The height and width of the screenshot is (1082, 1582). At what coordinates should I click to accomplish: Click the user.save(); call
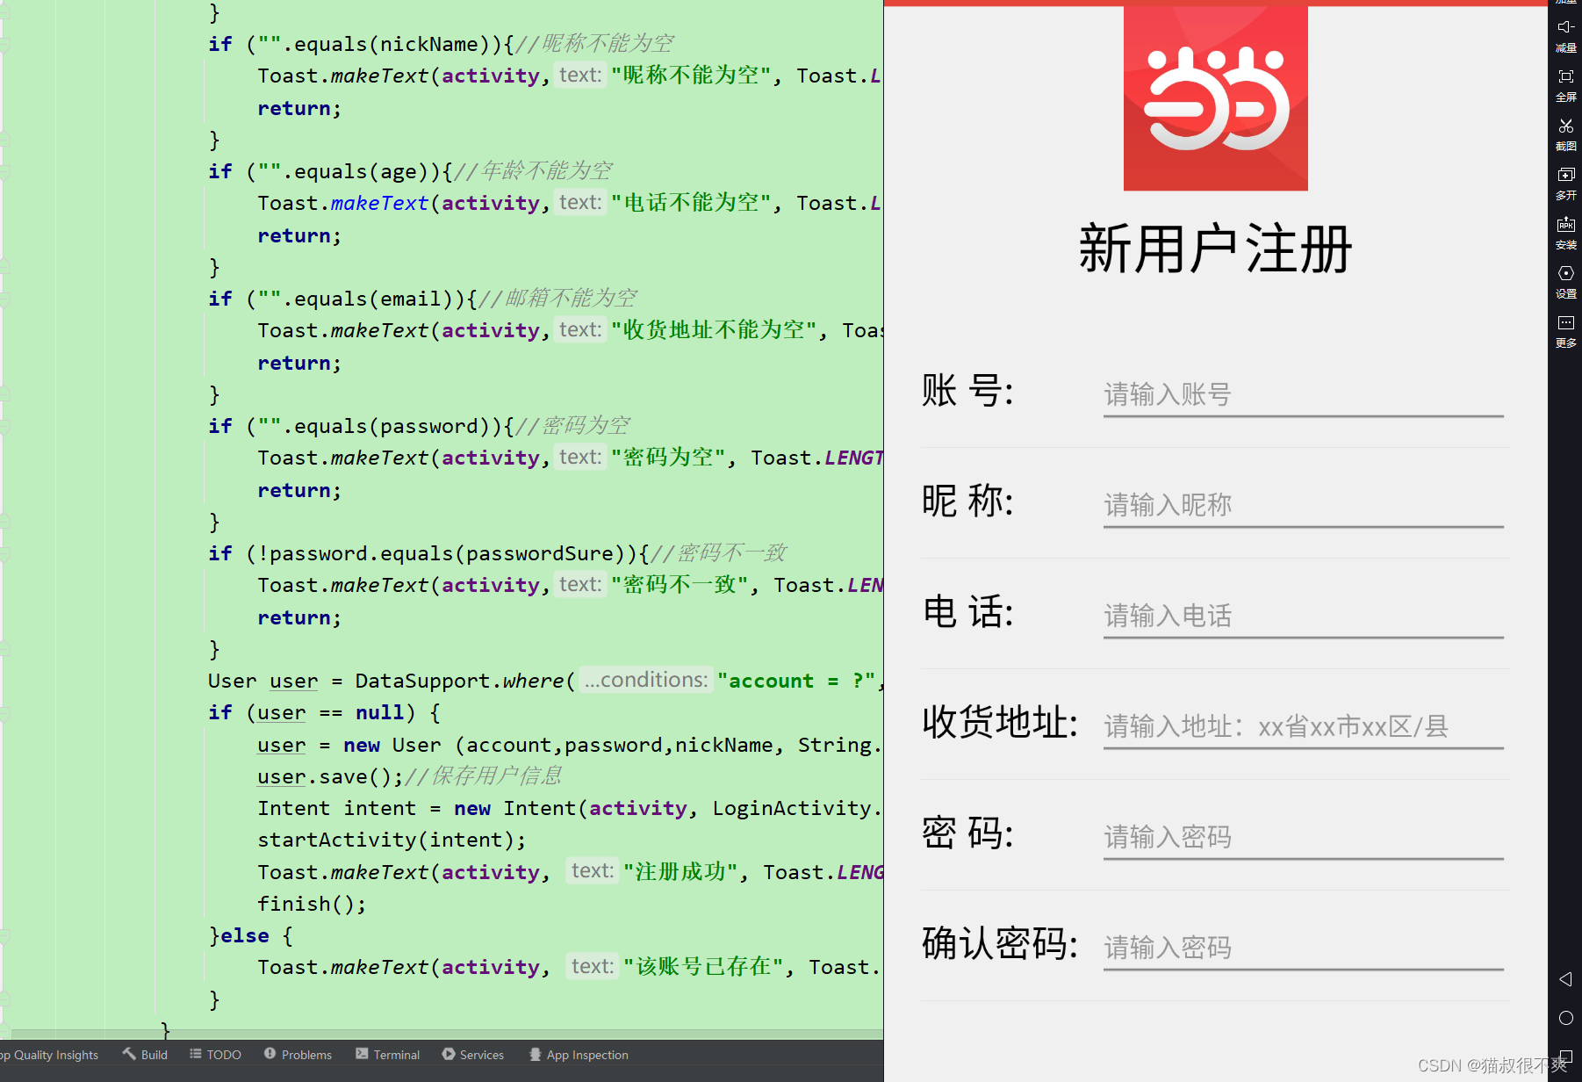click(x=330, y=776)
